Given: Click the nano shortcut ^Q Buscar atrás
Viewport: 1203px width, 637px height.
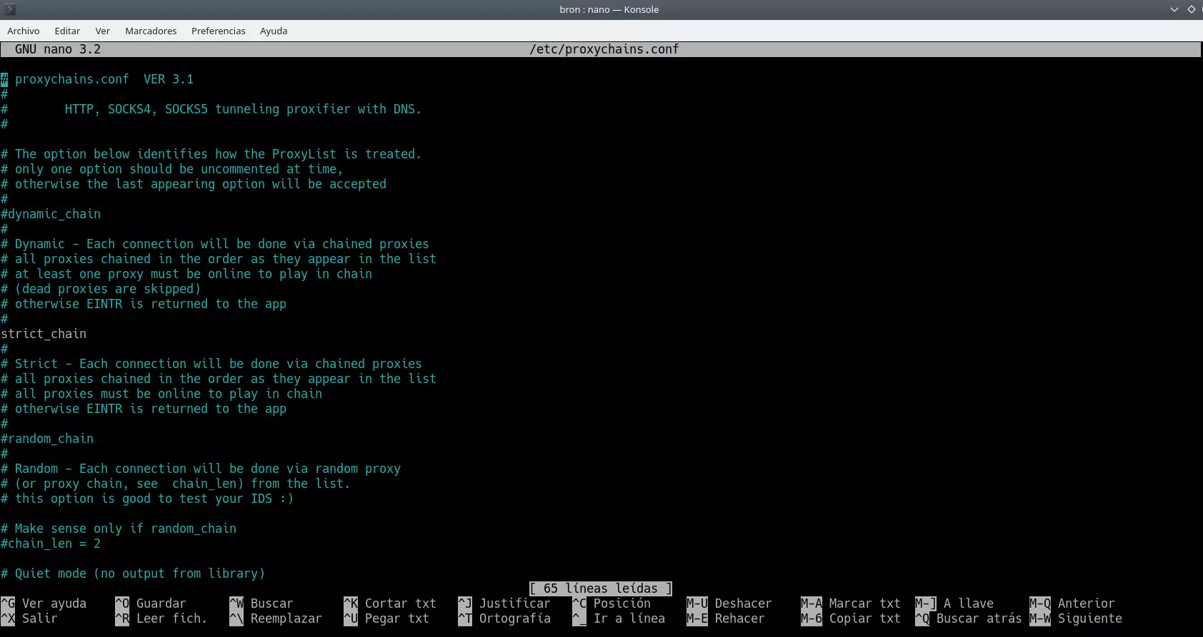Looking at the screenshot, I should (969, 618).
